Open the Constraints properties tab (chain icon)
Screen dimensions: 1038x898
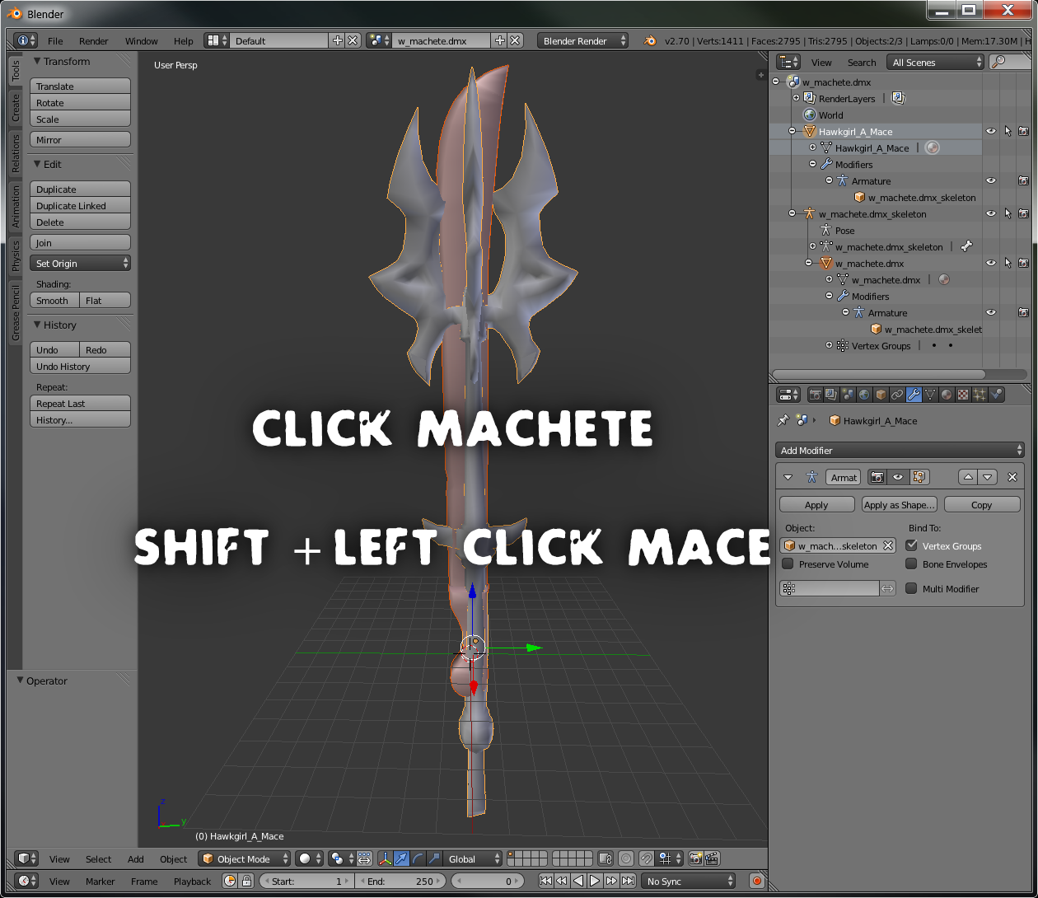pos(897,395)
